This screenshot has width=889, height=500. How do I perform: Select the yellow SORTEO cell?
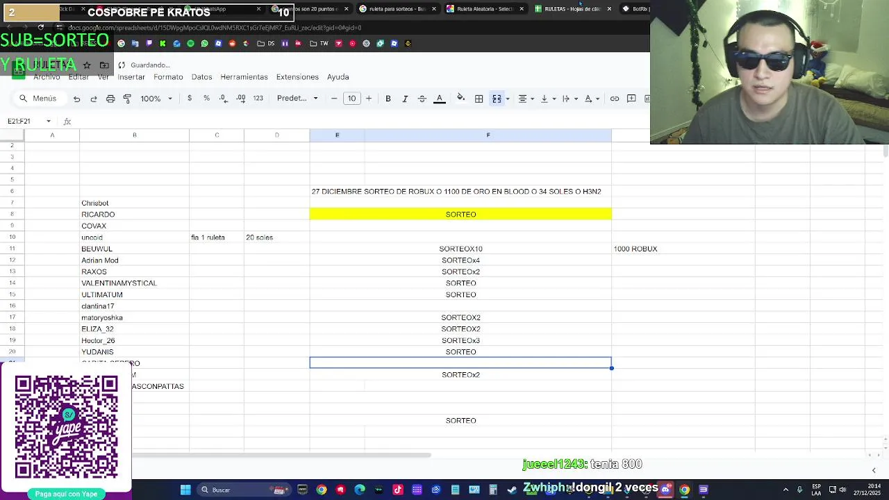pos(460,215)
